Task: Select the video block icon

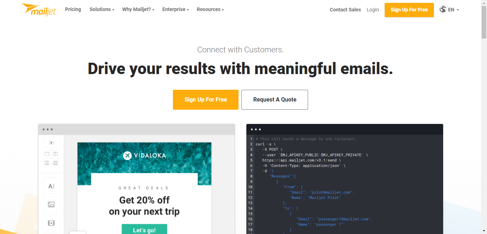Action: click(x=51, y=223)
